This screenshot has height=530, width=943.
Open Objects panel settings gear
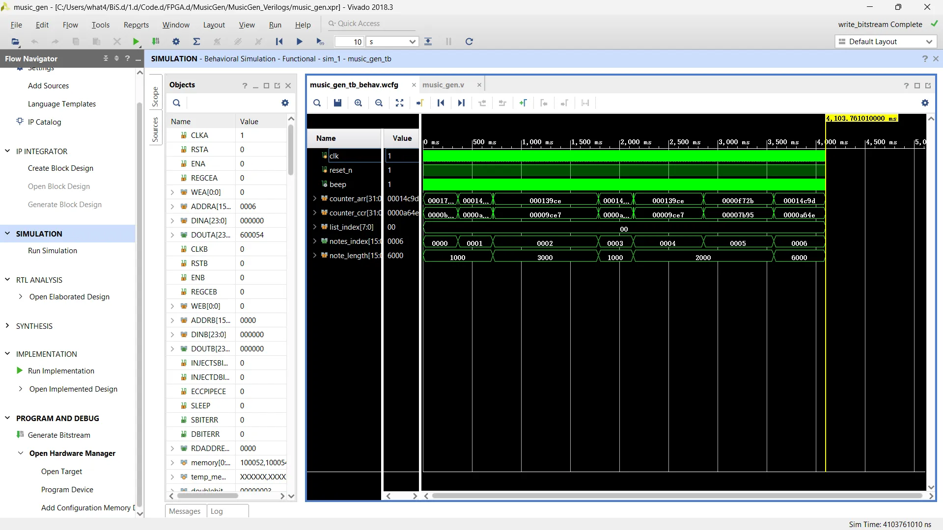285,103
